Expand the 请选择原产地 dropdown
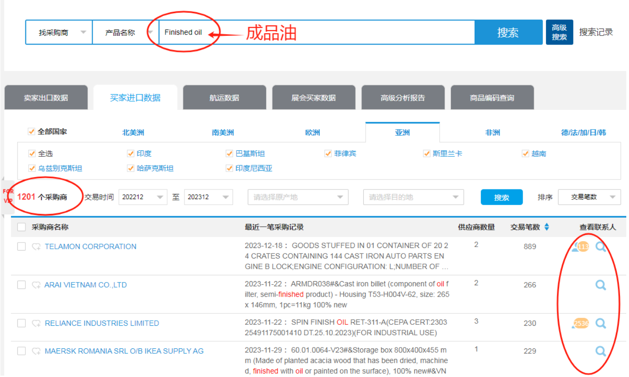Screen dimensions: 629x377 pos(298,197)
